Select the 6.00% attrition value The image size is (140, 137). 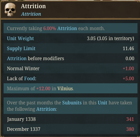(50, 28)
